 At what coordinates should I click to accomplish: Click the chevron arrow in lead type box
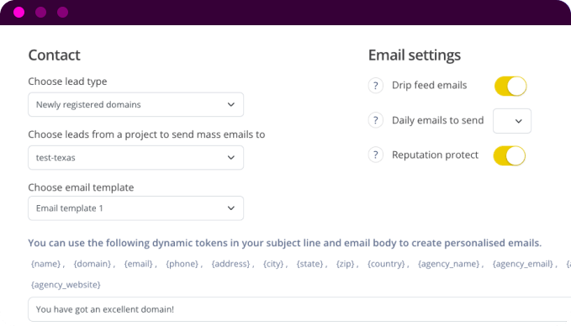(231, 104)
